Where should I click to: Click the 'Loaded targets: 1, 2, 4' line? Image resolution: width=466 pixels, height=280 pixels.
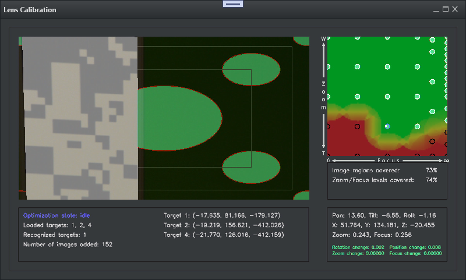click(58, 225)
